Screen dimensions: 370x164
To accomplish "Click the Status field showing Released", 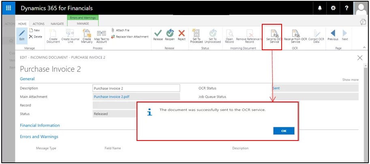I will pyautogui.click(x=115, y=114).
